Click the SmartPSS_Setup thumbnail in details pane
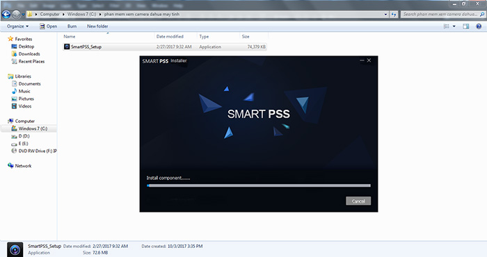Image resolution: width=487 pixels, height=257 pixels. (x=15, y=249)
